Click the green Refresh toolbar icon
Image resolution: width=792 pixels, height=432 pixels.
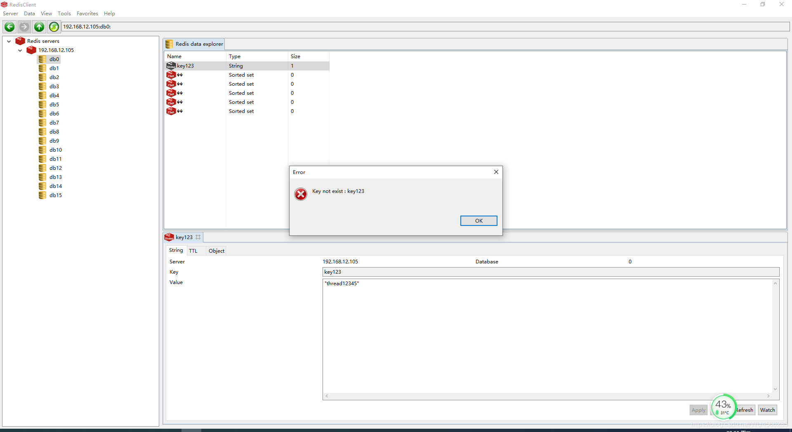54,27
